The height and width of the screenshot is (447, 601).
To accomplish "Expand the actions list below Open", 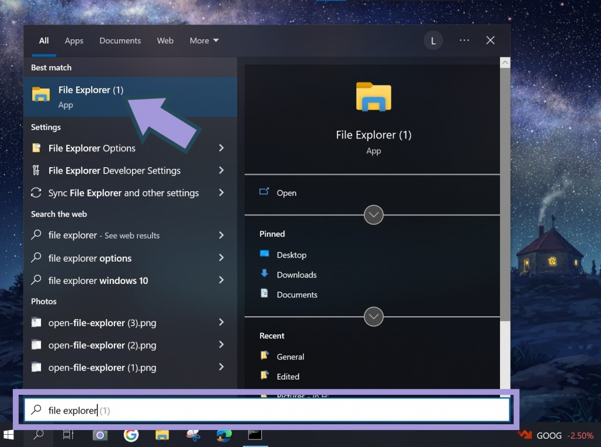I will pyautogui.click(x=373, y=215).
